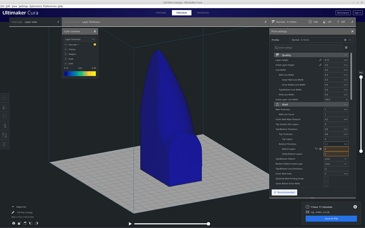The image size is (365, 228).
Task: Open the Preferences menu
Action: coord(50,6)
